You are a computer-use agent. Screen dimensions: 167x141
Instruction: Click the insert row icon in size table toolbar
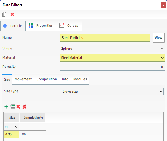[x=12, y=107]
